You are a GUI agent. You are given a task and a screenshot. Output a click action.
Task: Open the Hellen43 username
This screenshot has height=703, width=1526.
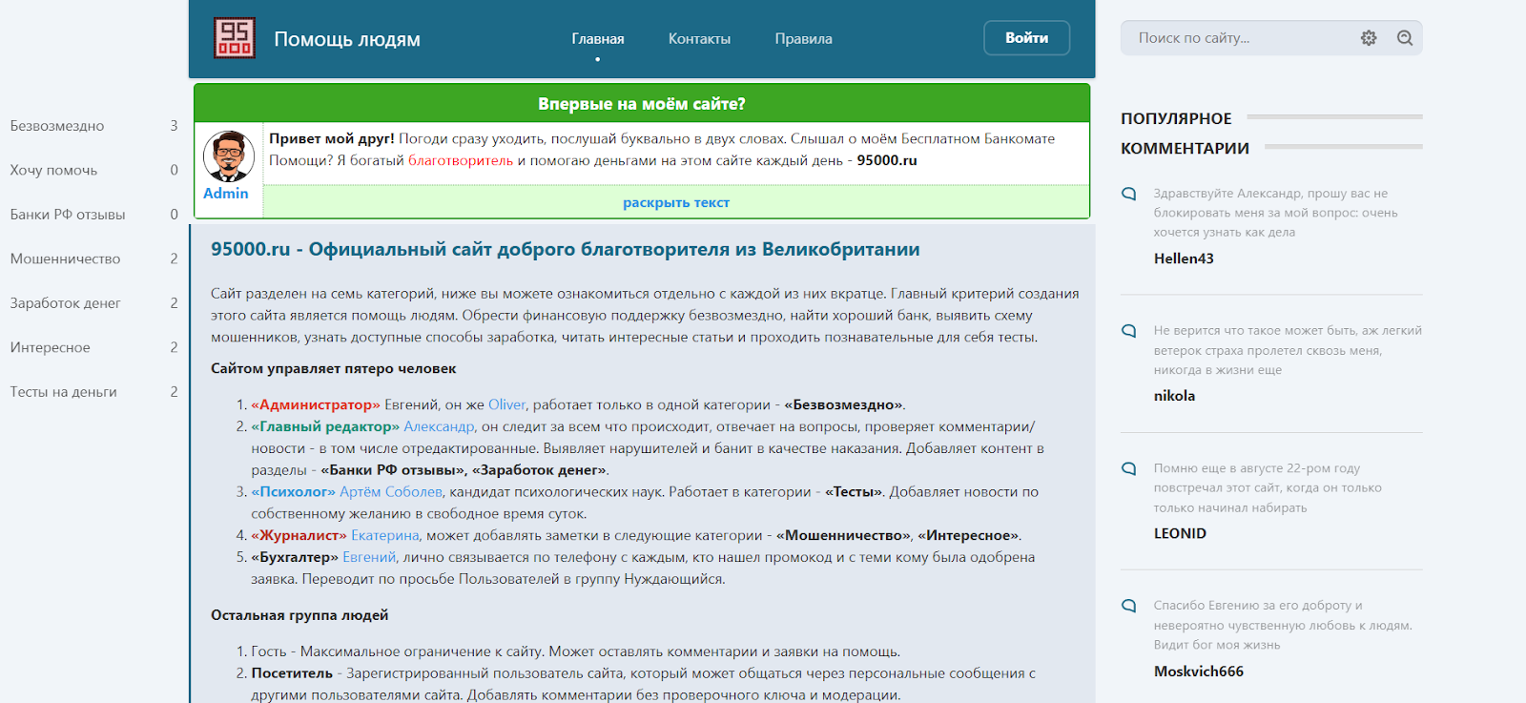(1184, 258)
